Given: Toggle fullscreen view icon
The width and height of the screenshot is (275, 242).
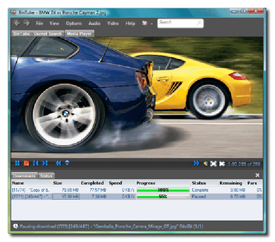Looking at the screenshot, I should click(214, 163).
